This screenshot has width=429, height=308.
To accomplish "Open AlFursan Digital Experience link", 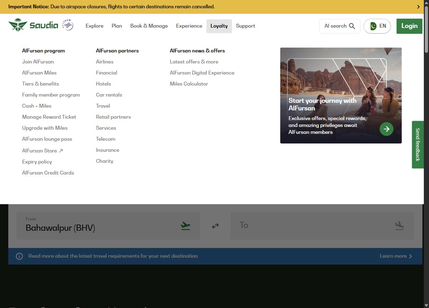I will pos(202,73).
